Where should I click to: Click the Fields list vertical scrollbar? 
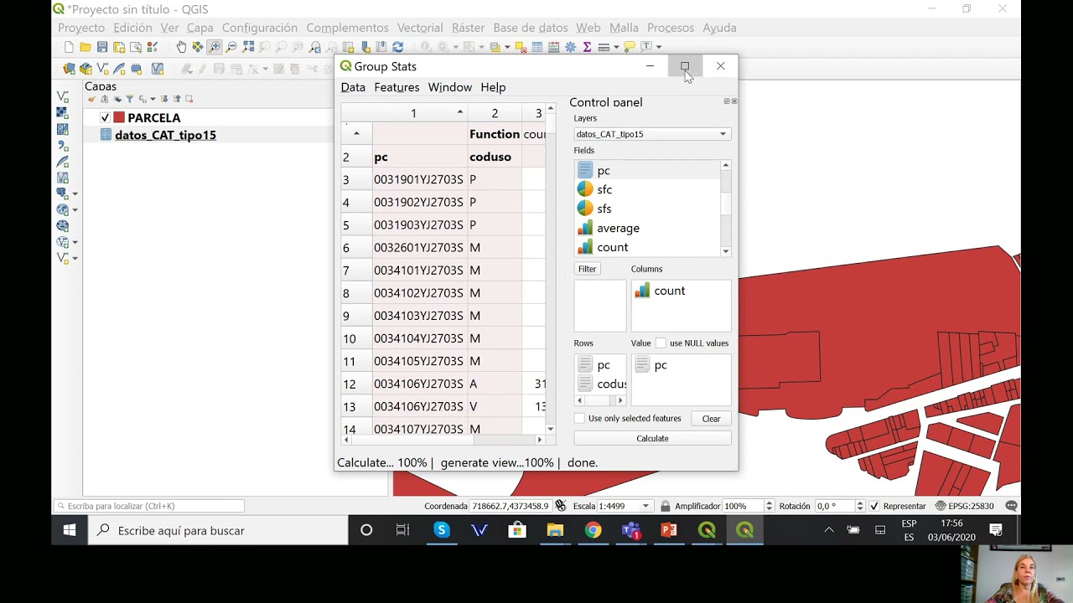[726, 208]
